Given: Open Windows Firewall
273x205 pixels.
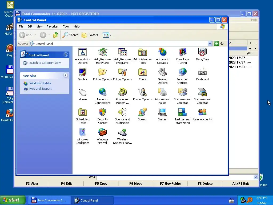Looking at the screenshot, I should pos(102,136).
